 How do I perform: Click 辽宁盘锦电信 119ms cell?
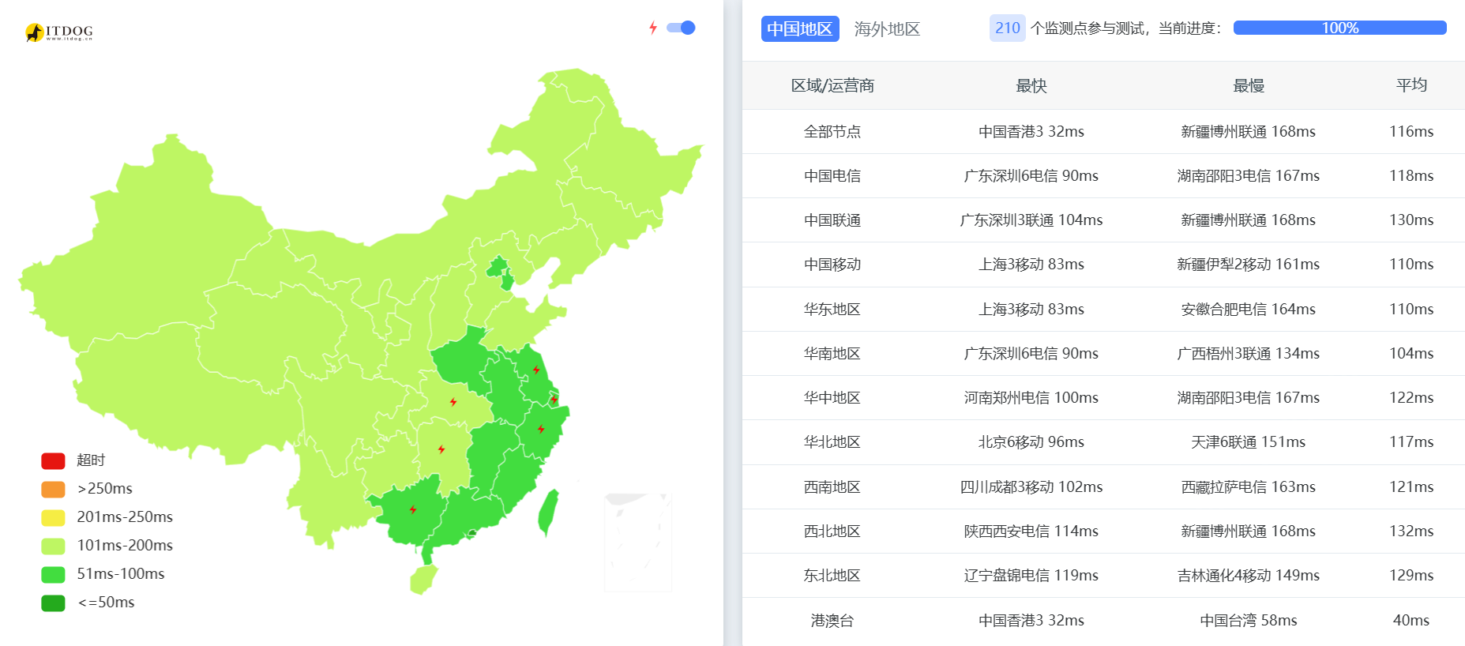1031,576
